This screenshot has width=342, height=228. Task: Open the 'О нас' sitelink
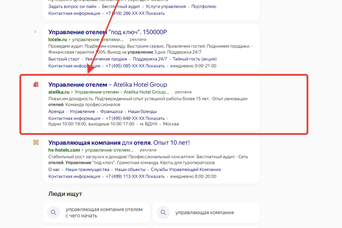pos(54,170)
